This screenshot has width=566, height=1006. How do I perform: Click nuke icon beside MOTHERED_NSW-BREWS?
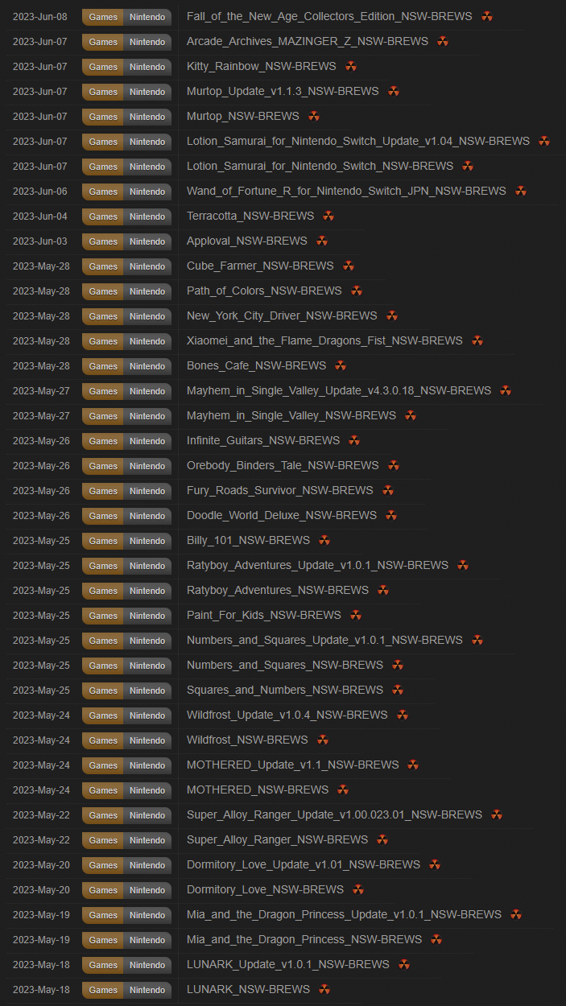click(x=343, y=790)
